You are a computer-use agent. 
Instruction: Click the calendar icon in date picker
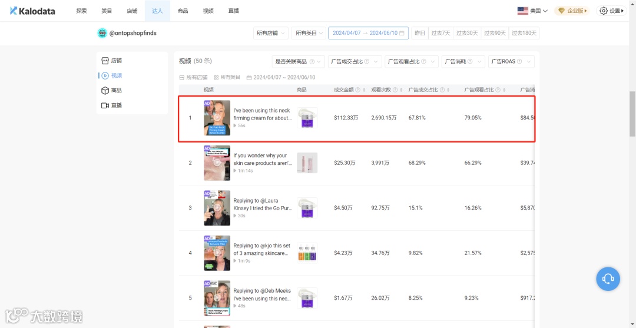[x=402, y=33]
